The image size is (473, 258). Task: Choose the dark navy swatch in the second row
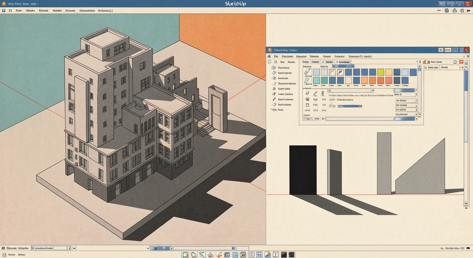click(397, 81)
